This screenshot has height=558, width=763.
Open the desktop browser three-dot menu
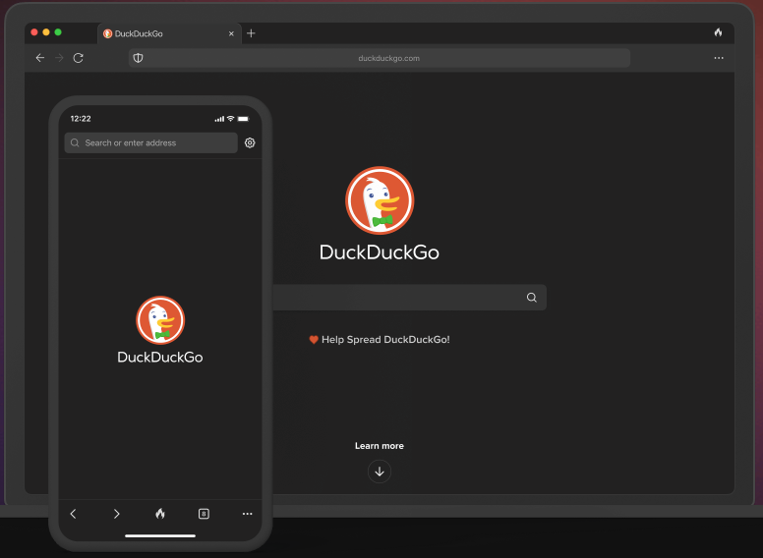click(x=719, y=58)
